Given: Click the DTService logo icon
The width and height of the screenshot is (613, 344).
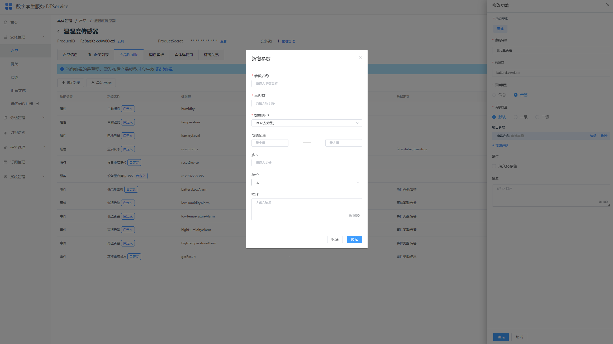Looking at the screenshot, I should 9,6.
